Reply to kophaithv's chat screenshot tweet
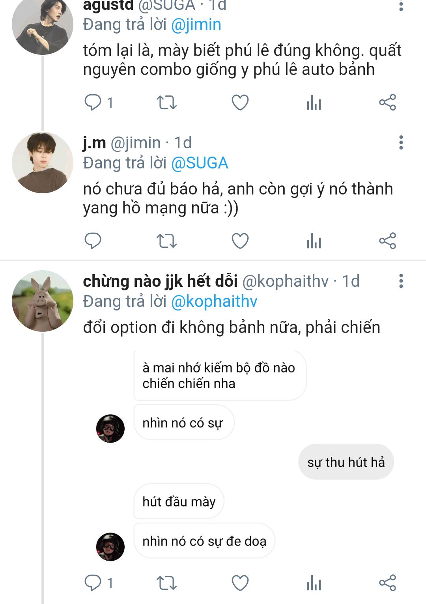Image resolution: width=426 pixels, height=604 pixels. pos(93,583)
